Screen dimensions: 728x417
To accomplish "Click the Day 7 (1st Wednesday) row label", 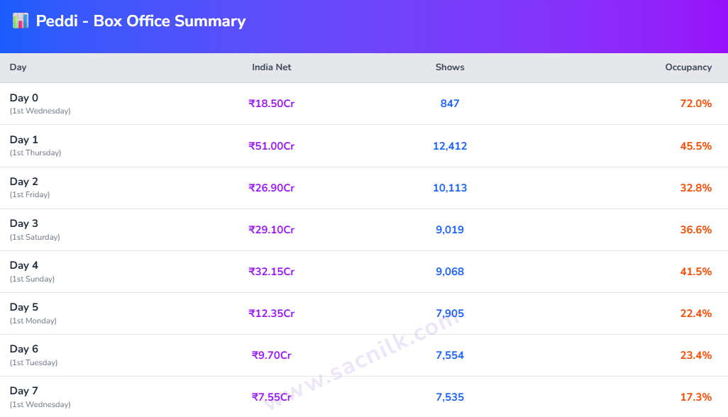I will [40, 397].
